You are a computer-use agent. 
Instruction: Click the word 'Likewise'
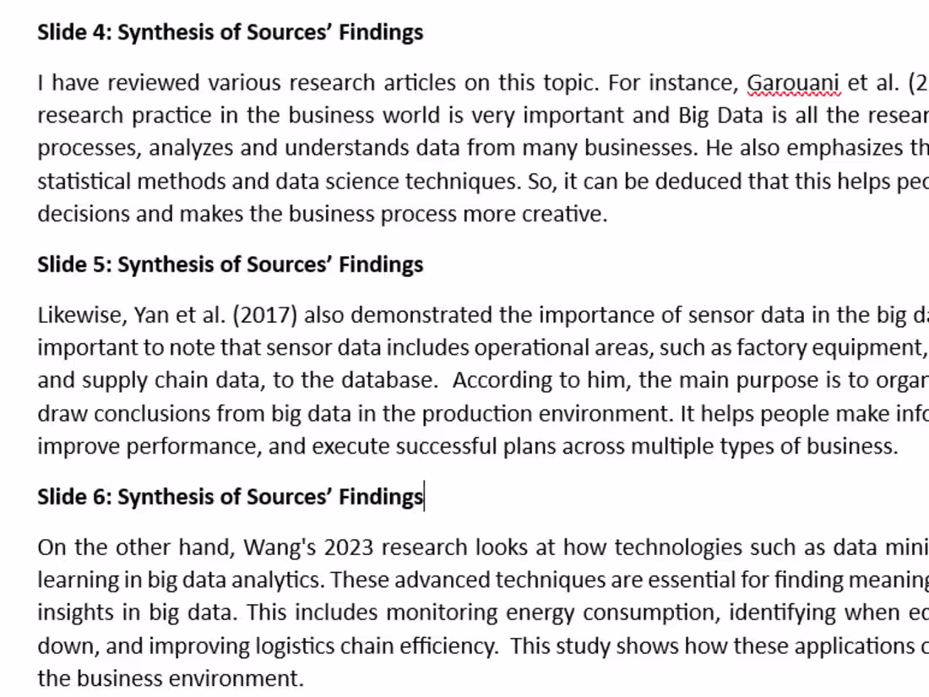(x=80, y=315)
